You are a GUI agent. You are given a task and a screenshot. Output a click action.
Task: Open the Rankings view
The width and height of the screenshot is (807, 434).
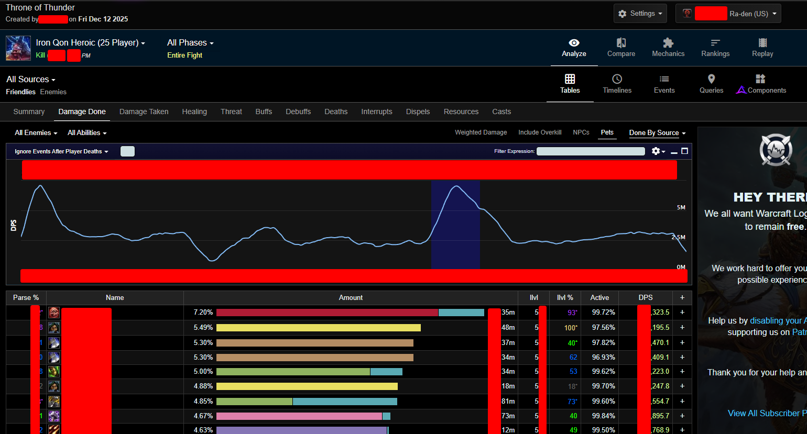click(x=715, y=48)
